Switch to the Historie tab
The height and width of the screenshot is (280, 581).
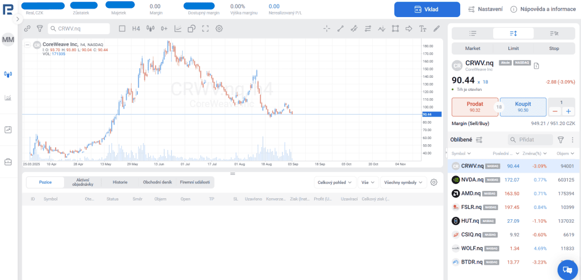click(x=120, y=182)
